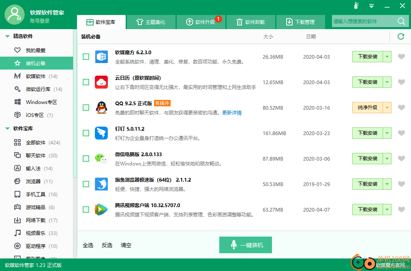Favorite 旗鱼浏览器 with heart icon
Viewport: 411px width, 271px height.
point(401,184)
